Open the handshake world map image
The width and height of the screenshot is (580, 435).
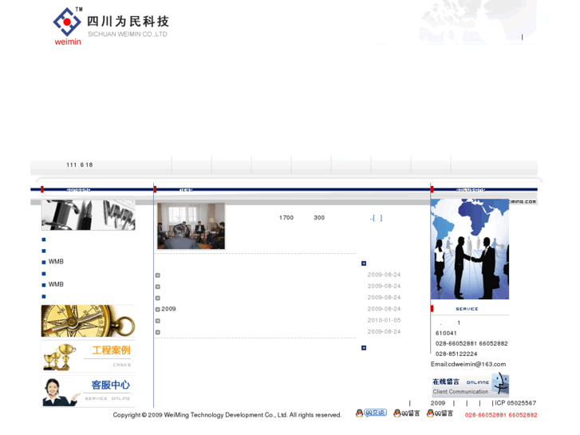coord(470,249)
